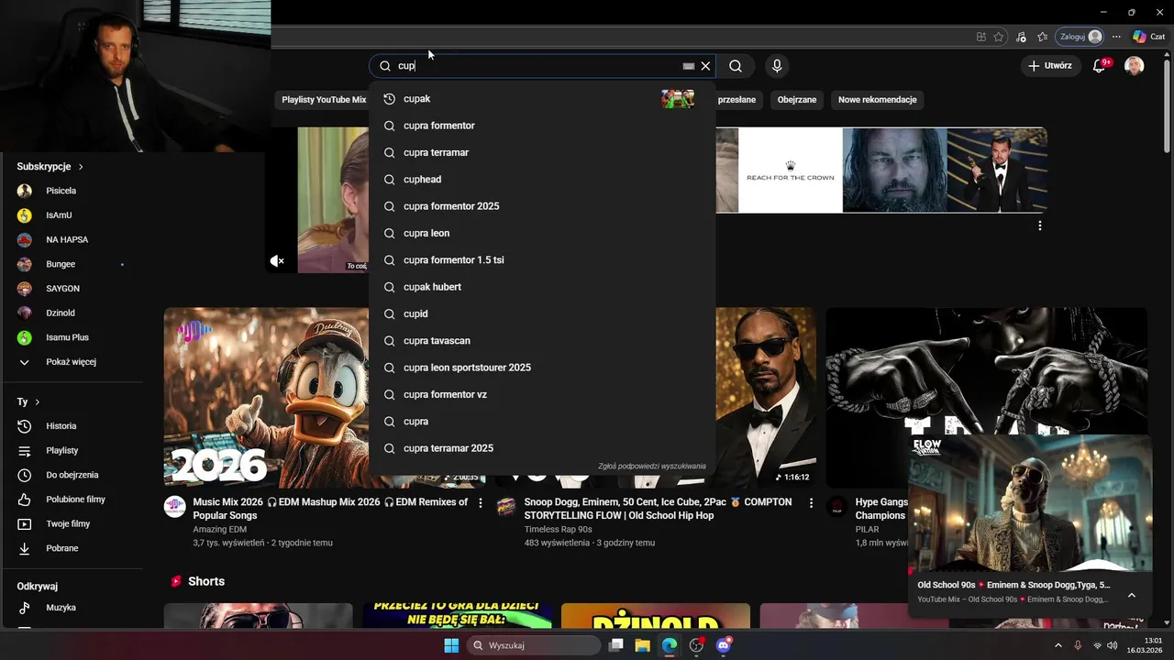The height and width of the screenshot is (660, 1174).
Task: Select the "cupra formentor 2025" suggestion
Action: coord(542,206)
